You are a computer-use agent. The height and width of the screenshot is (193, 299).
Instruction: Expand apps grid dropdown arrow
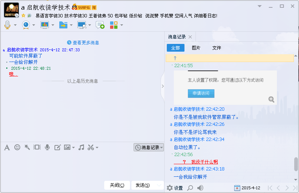pos(122,25)
